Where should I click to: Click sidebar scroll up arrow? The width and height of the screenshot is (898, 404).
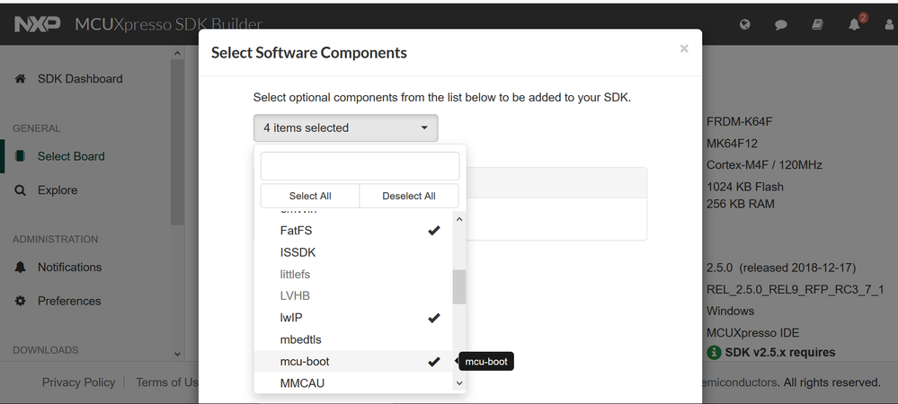click(x=177, y=53)
